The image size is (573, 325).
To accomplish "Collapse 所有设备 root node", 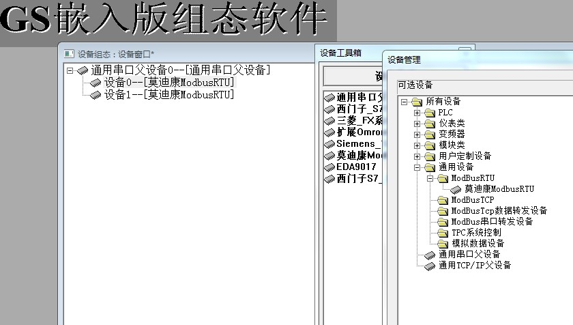I will (x=404, y=102).
